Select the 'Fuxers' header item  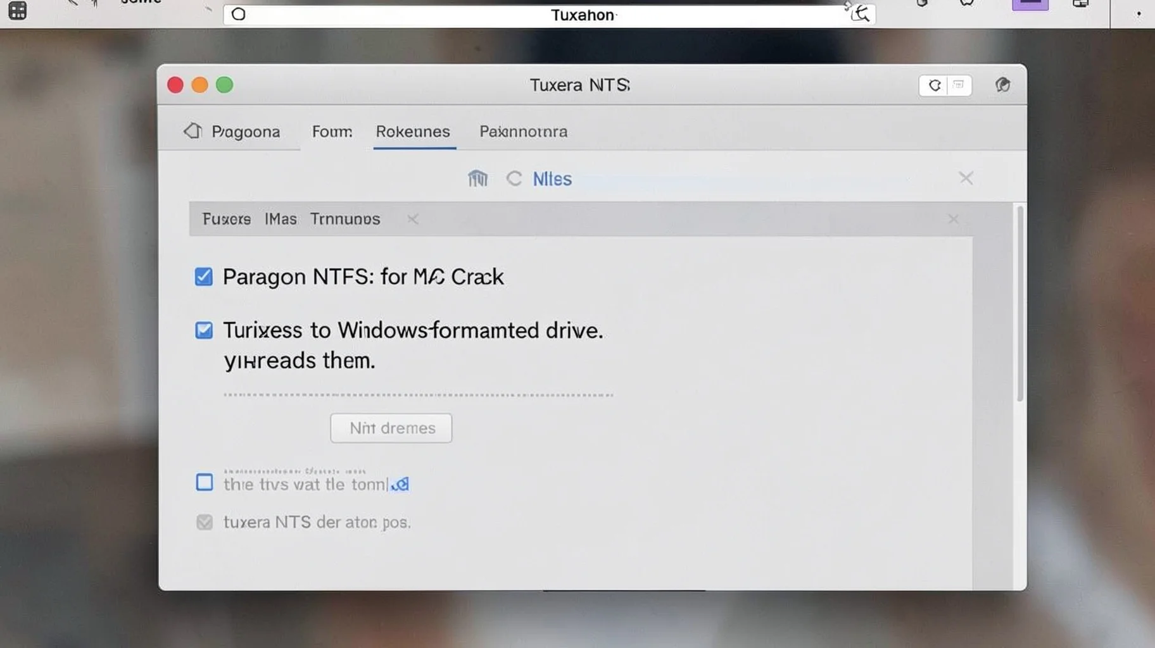226,219
